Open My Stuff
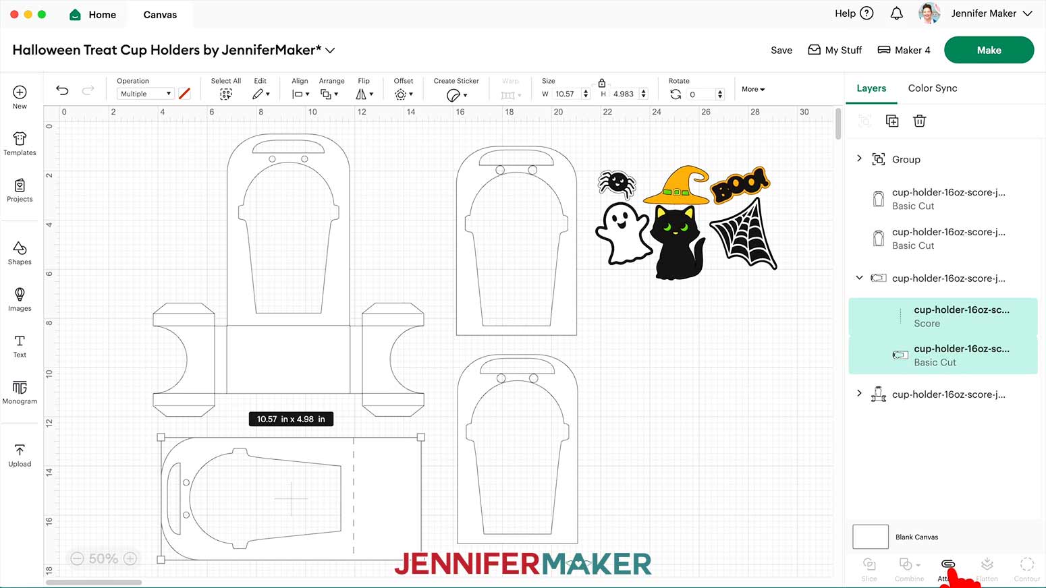1046x588 pixels. pyautogui.click(x=835, y=50)
